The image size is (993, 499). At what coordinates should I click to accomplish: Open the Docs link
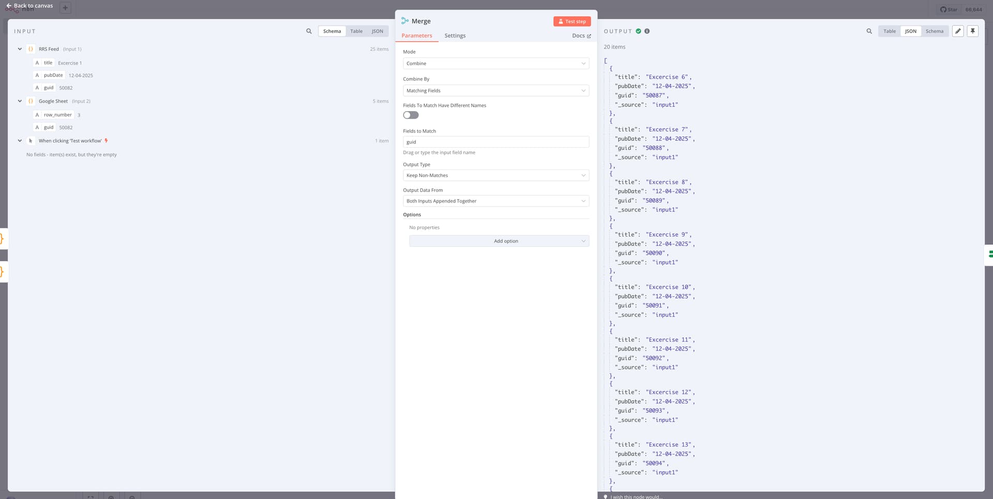581,36
